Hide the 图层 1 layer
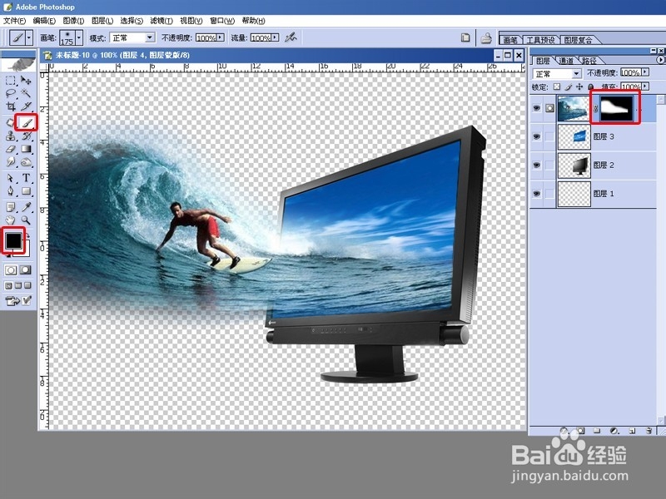The width and height of the screenshot is (666, 499). (537, 194)
